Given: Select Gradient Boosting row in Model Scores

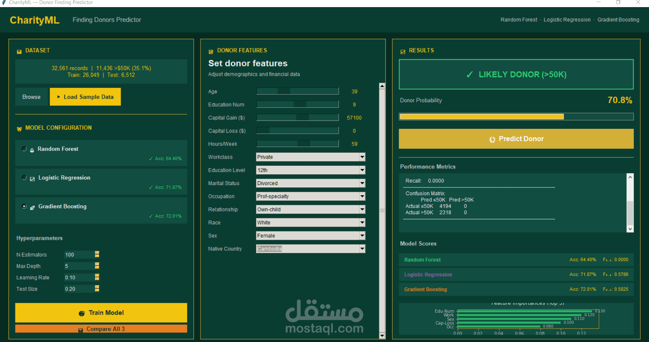Looking at the screenshot, I should [516, 289].
